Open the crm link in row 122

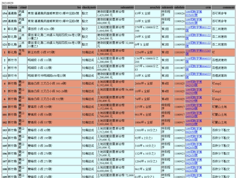(198, 76)
